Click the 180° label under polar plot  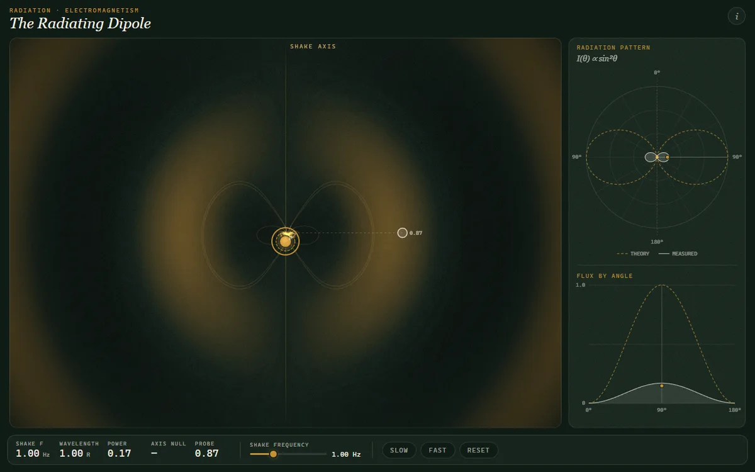tap(657, 242)
